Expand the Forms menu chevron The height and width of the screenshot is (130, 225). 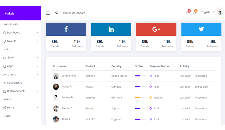coord(37,108)
